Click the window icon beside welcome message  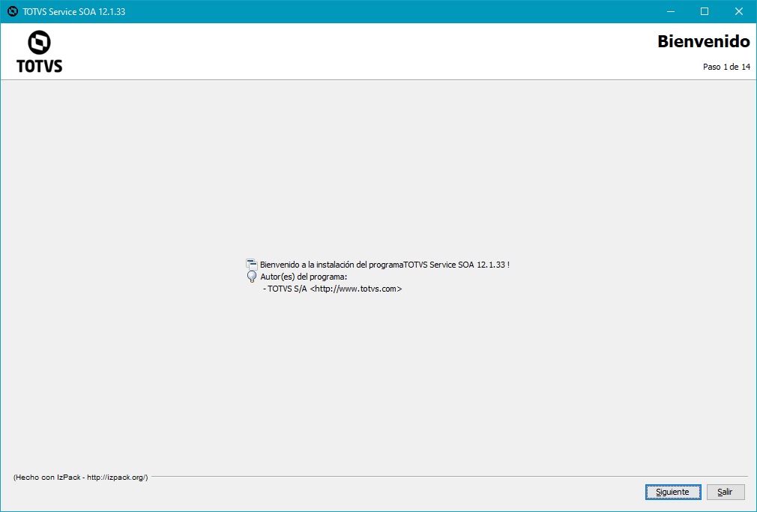pos(252,264)
